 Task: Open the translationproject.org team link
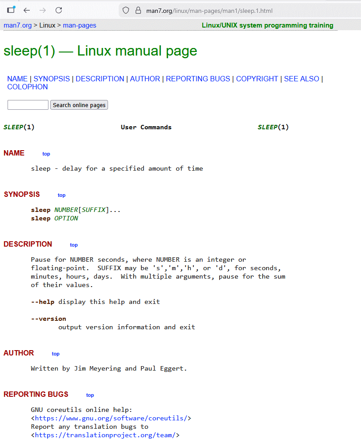105,435
